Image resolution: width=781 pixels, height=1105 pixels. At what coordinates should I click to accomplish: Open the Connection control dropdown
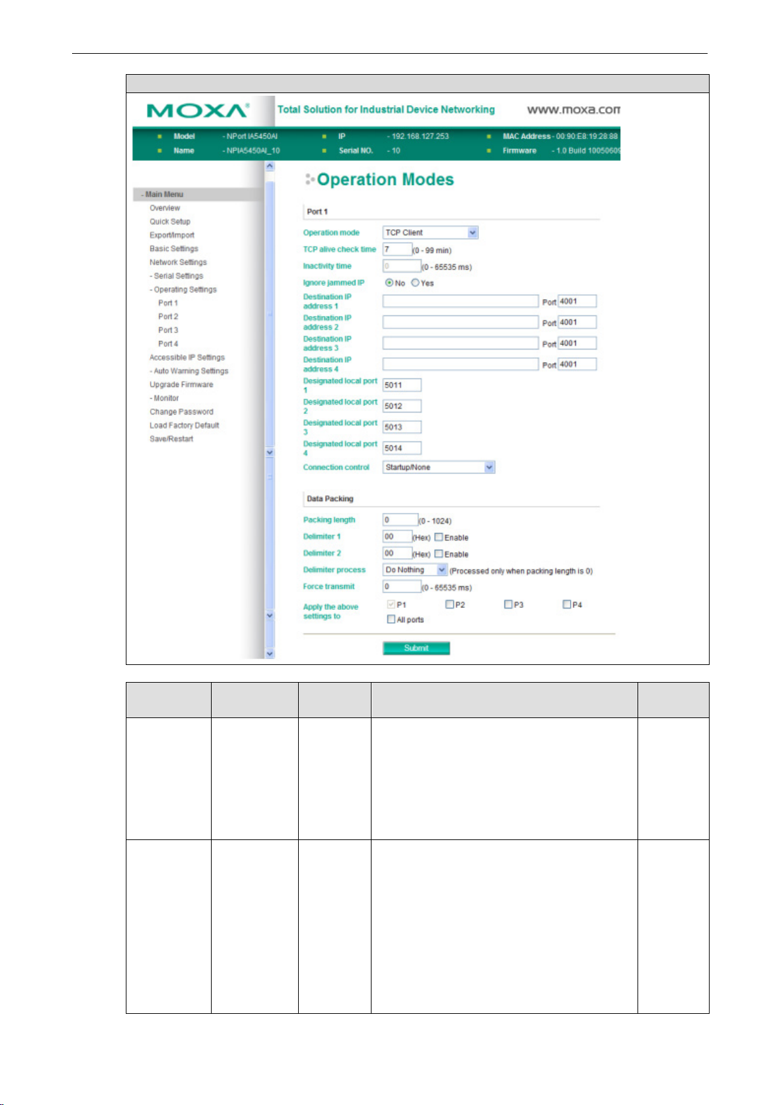439,468
